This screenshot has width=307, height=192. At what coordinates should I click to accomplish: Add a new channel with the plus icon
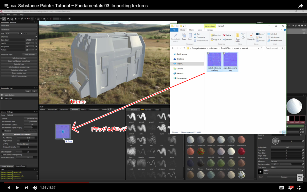36,36
